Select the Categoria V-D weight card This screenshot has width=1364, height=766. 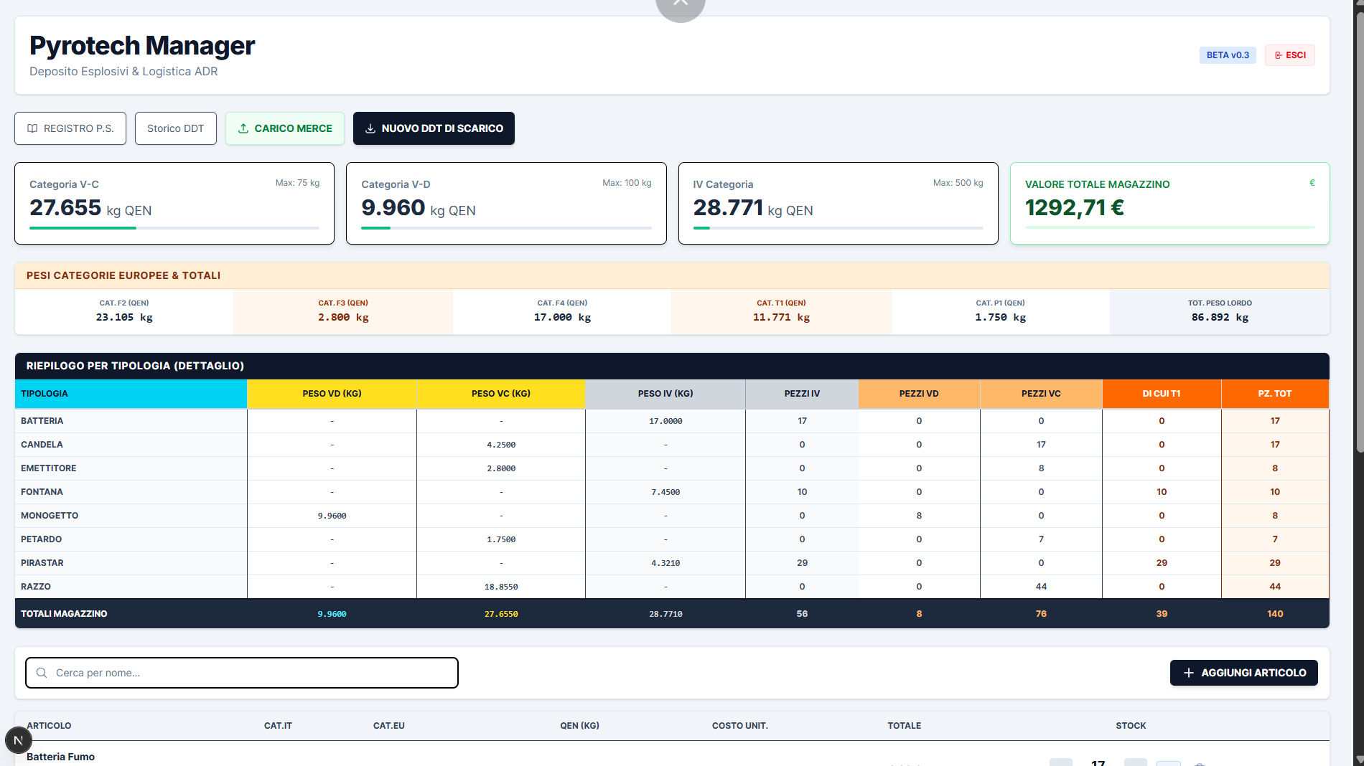(x=505, y=203)
